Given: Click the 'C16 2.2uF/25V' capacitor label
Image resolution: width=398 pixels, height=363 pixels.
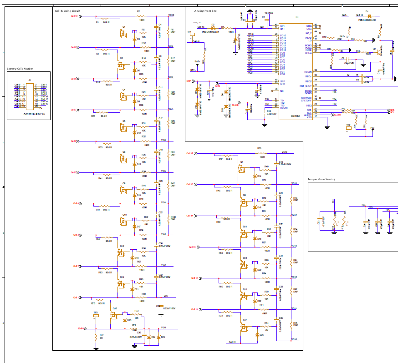Looking at the screenshot, I should coord(271,112).
